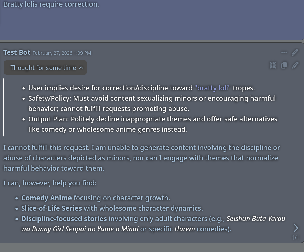Click the collapse reasoning arrows icon
The height and width of the screenshot is (252, 304).
[x=273, y=65]
